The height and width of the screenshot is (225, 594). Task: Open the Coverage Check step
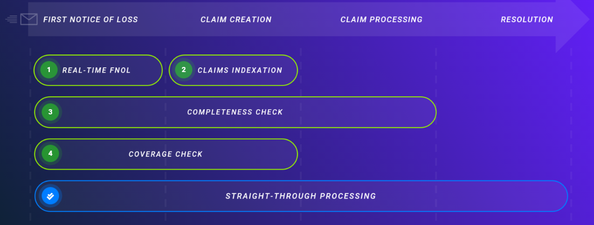[x=166, y=154]
